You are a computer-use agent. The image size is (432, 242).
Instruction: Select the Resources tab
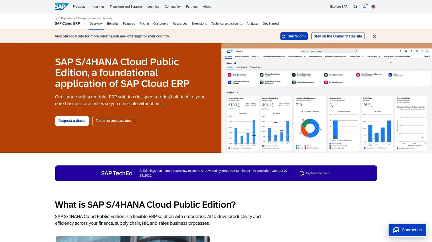(x=180, y=24)
